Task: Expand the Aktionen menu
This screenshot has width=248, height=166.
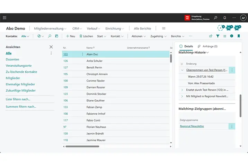Action: point(139,36)
